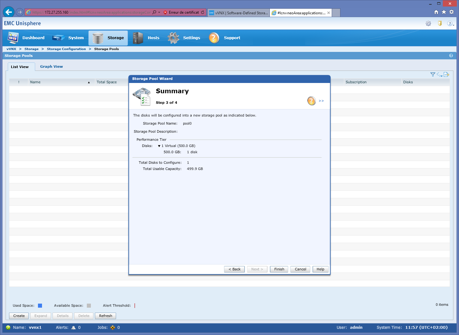459x335 pixels.
Task: Open the Settings menu in the navigation bar
Action: [184, 38]
